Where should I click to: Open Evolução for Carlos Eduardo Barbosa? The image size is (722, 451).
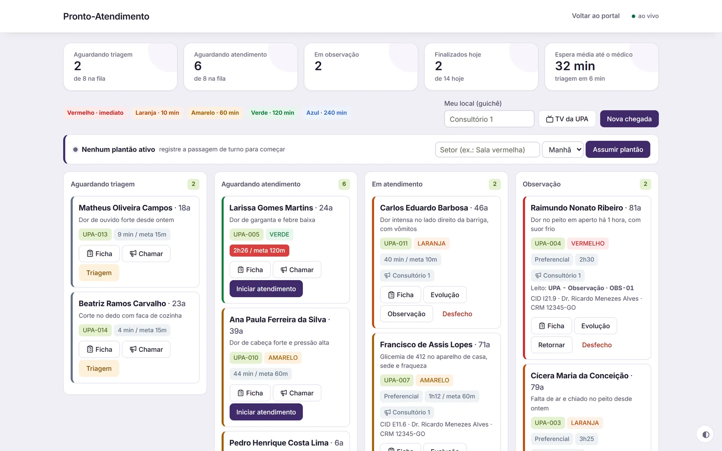[445, 295]
